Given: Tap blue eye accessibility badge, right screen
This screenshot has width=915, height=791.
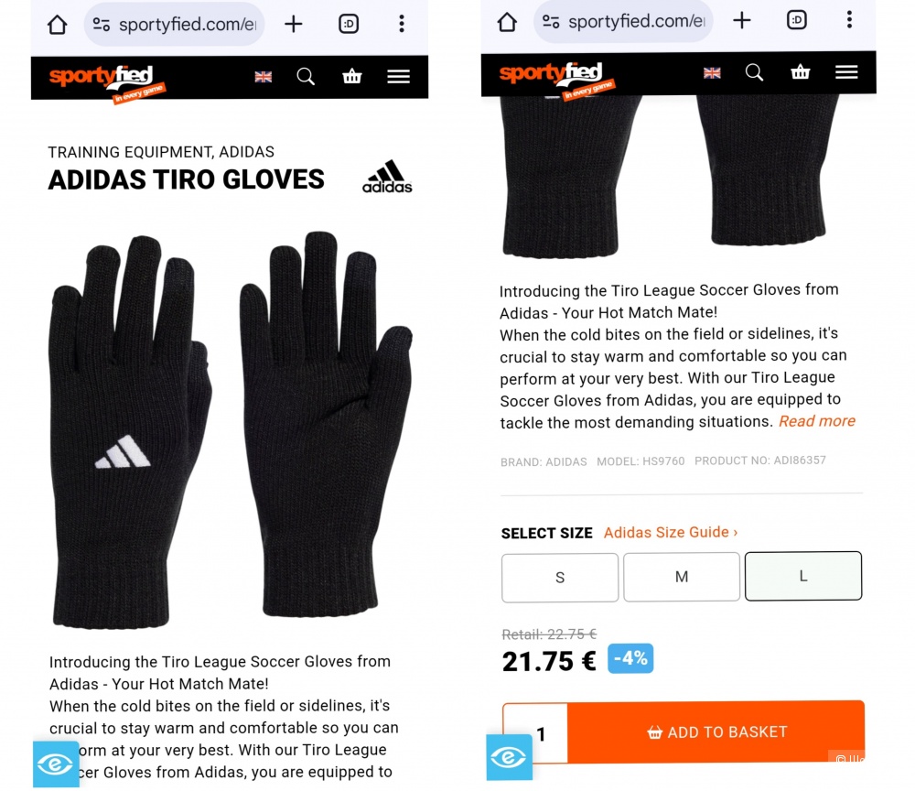Looking at the screenshot, I should tap(509, 758).
